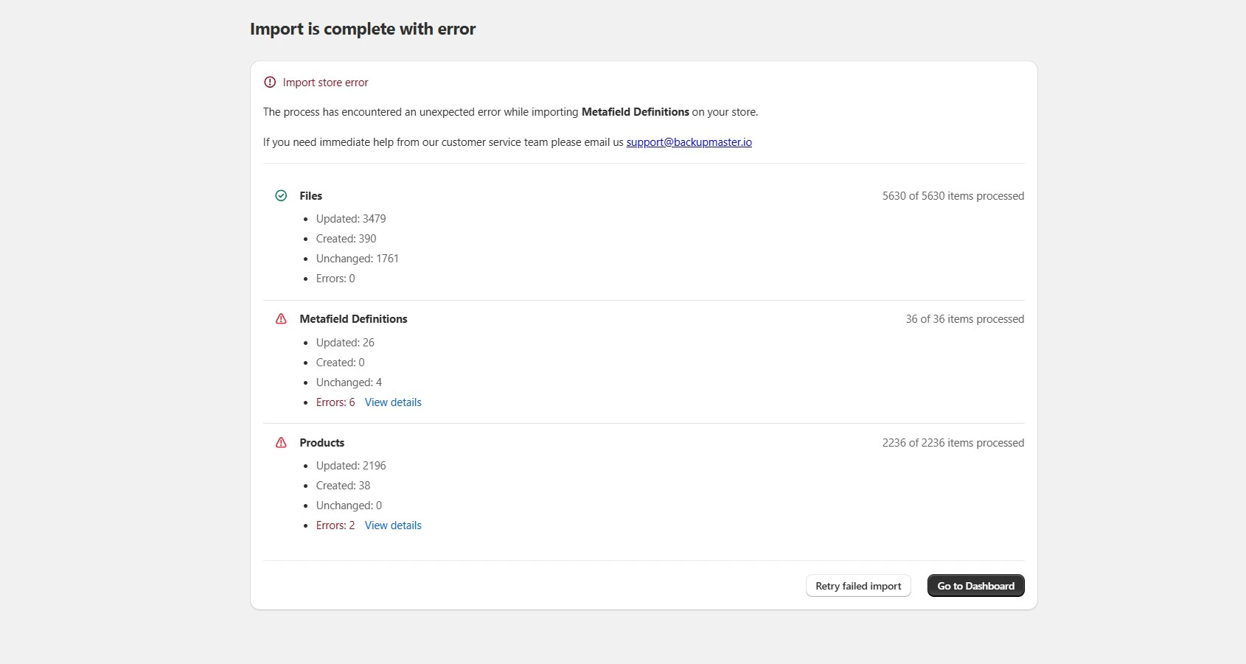Select the Files section heading
The height and width of the screenshot is (664, 1246).
coord(310,196)
